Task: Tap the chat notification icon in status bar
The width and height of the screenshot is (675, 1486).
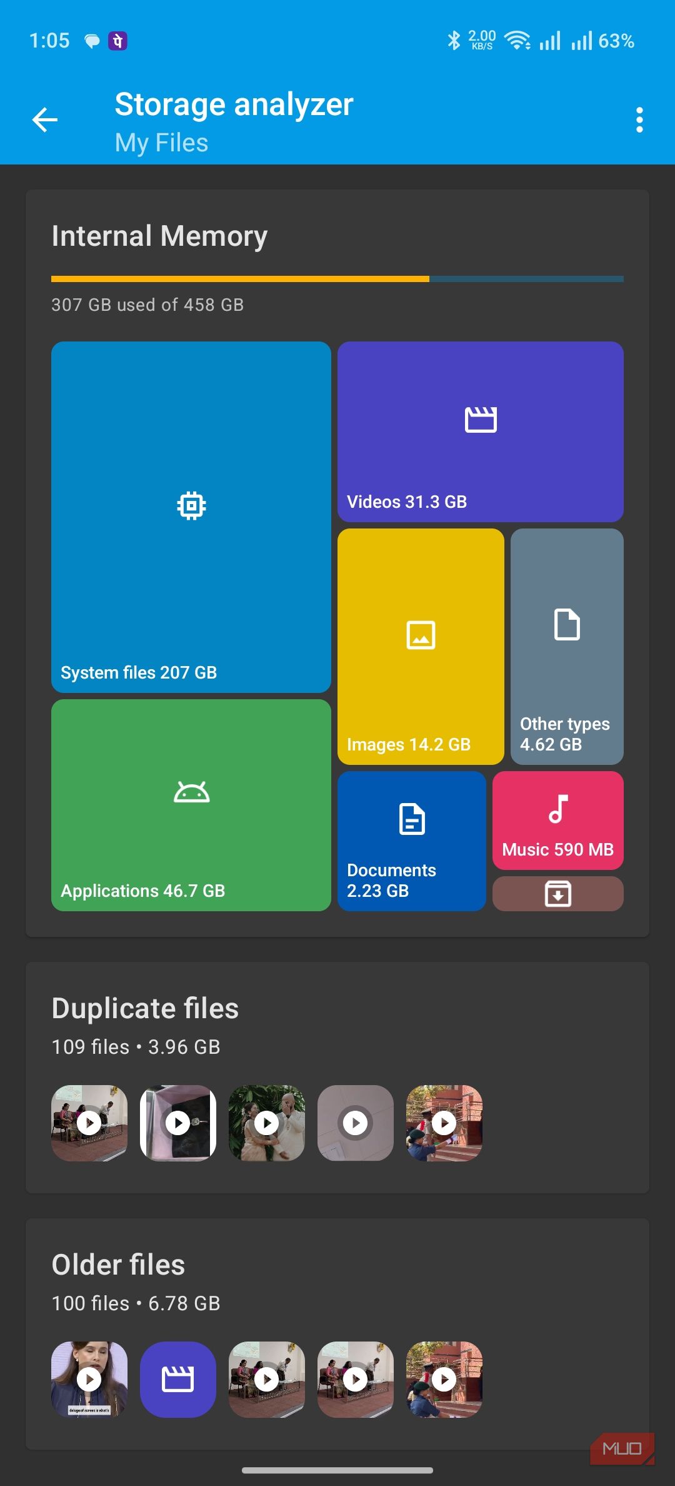Action: [x=92, y=42]
